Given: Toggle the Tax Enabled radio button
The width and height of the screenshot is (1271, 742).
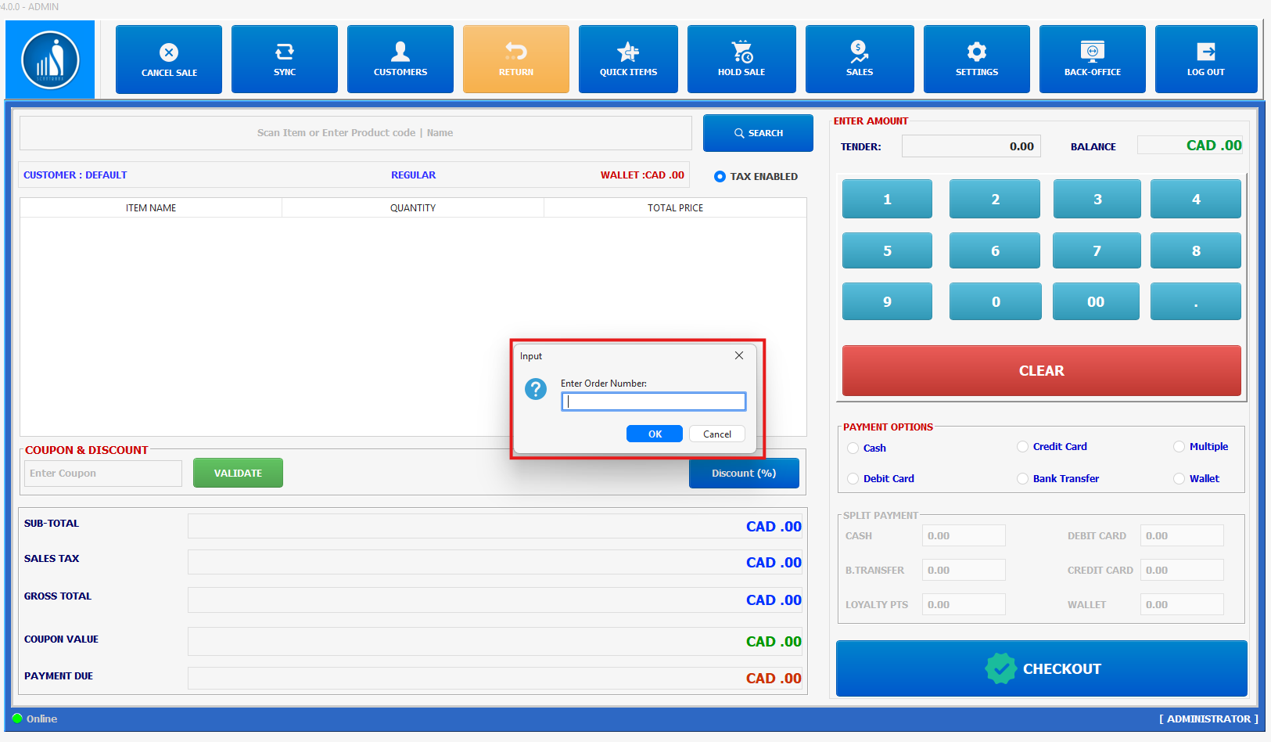Looking at the screenshot, I should (x=720, y=177).
